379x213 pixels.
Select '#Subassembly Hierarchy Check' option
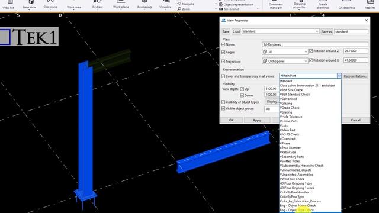pyautogui.click(x=310, y=166)
